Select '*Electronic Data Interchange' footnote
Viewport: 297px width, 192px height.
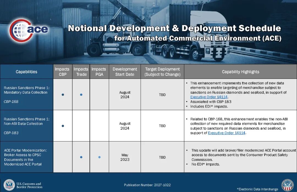pos(257,189)
